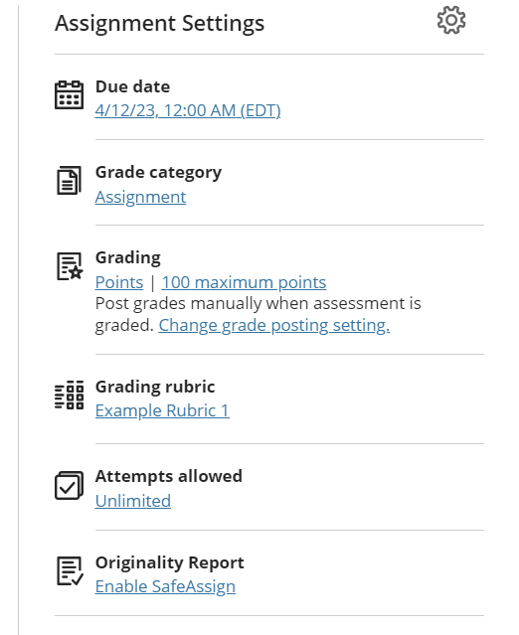Select the Points grading link
This screenshot has width=519, height=635.
(x=119, y=282)
